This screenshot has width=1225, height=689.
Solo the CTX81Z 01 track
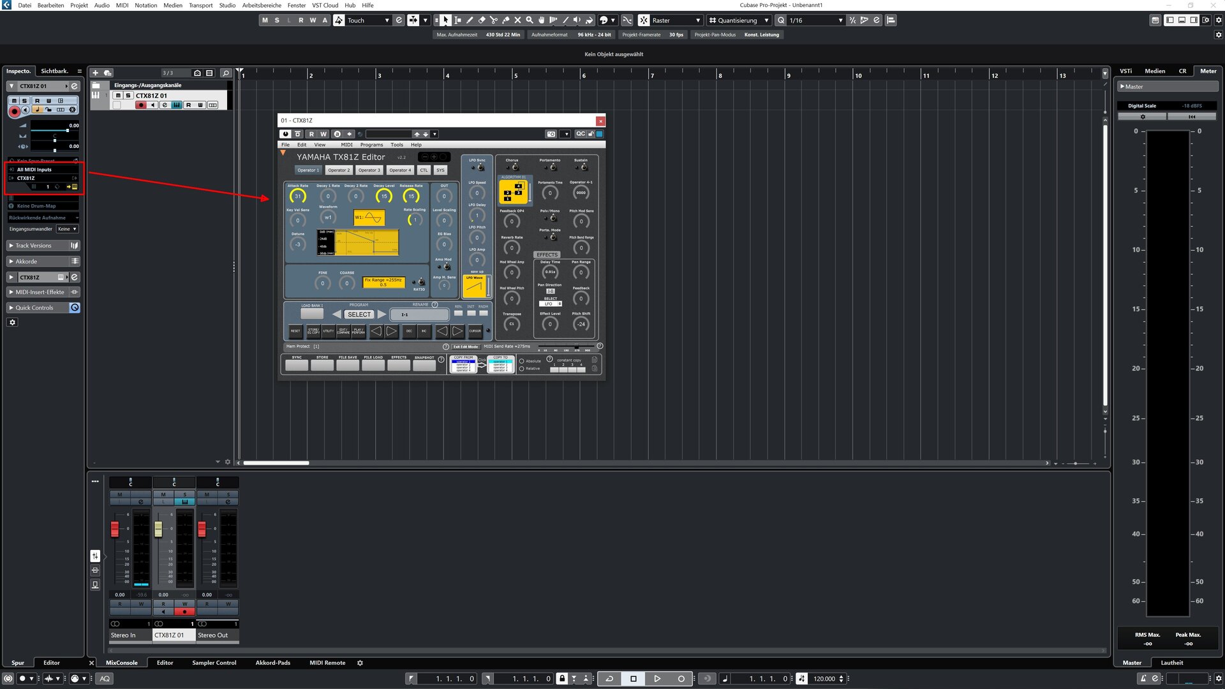128,96
